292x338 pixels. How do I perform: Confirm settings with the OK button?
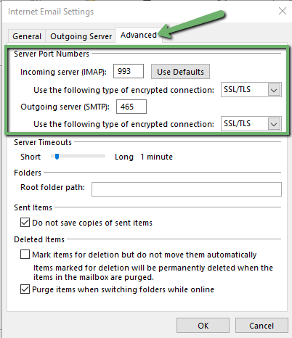[203, 326]
